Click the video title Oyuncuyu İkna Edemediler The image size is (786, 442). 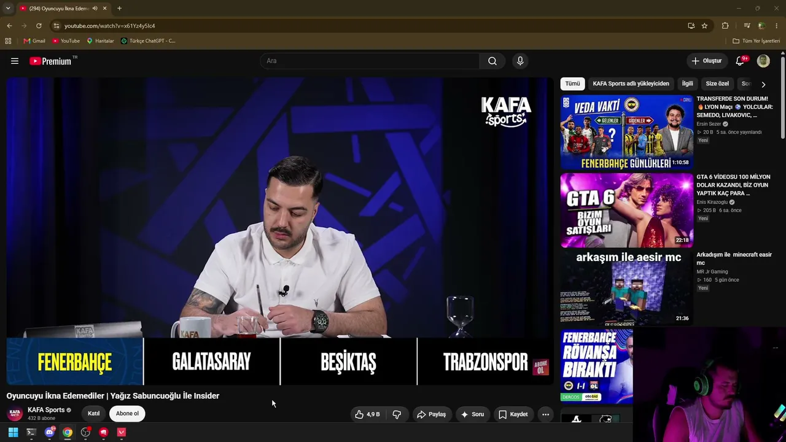[113, 396]
